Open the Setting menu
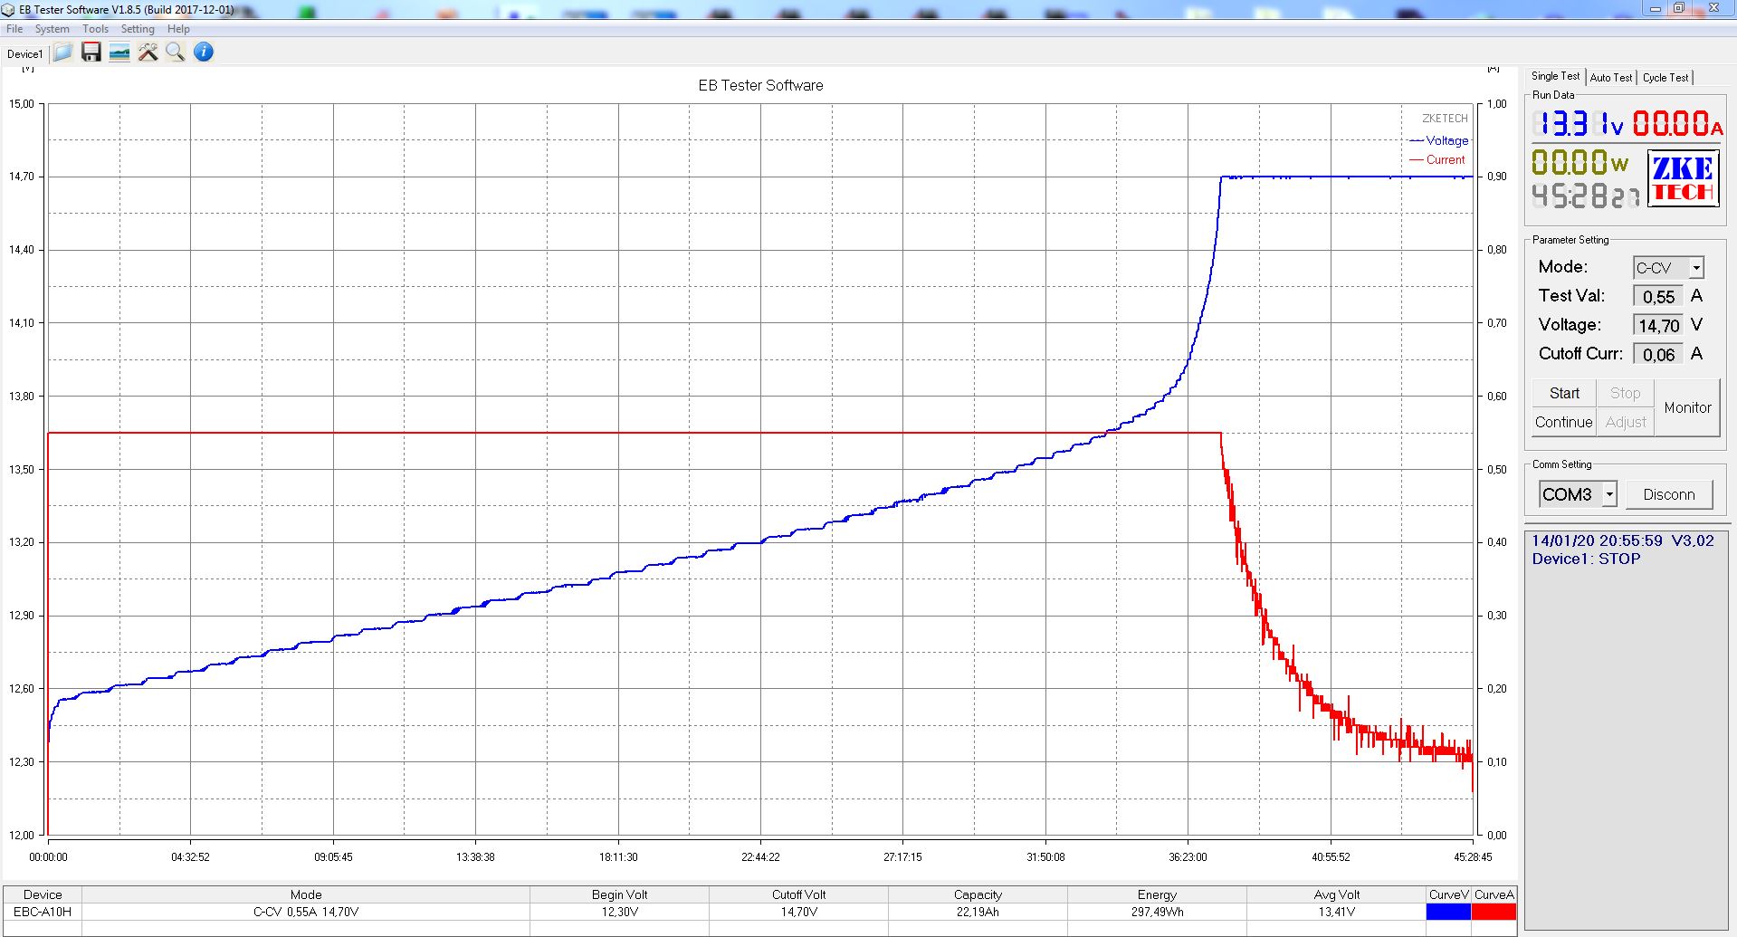 138,29
